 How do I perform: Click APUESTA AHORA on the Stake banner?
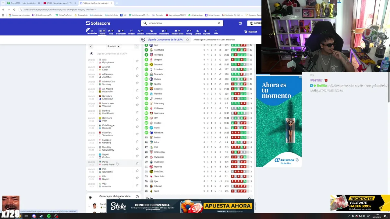point(228,206)
